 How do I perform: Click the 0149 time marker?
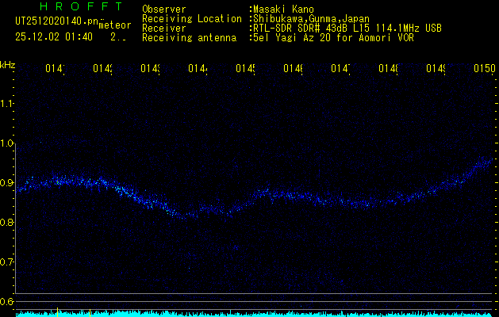[x=436, y=70]
